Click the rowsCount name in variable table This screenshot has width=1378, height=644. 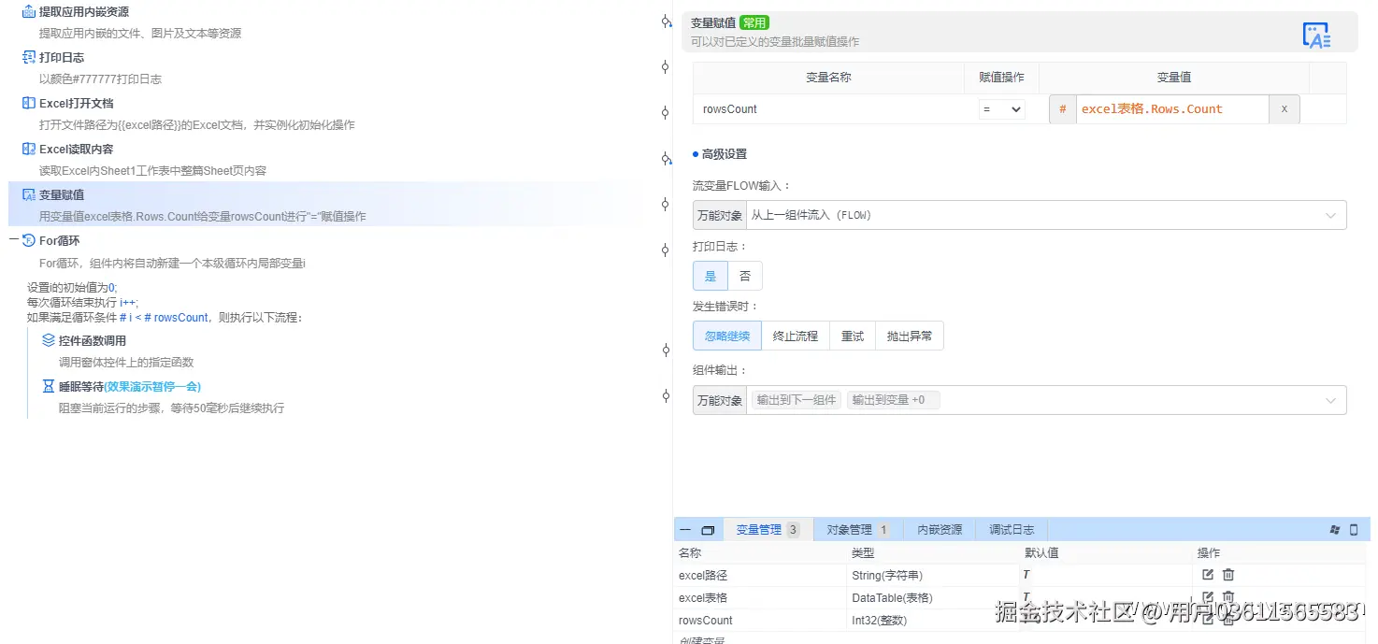click(x=706, y=621)
